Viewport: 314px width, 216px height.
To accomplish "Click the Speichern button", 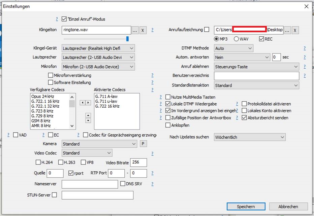I will click(246, 206).
